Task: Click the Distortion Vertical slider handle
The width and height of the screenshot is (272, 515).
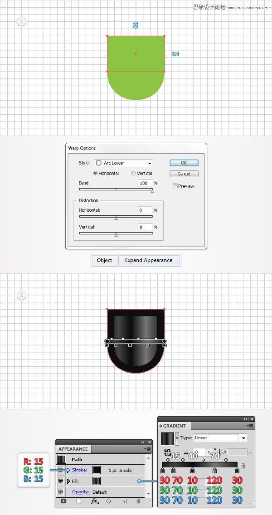Action: 116,235
